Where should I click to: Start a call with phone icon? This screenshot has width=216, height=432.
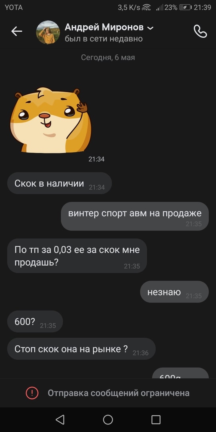click(200, 32)
